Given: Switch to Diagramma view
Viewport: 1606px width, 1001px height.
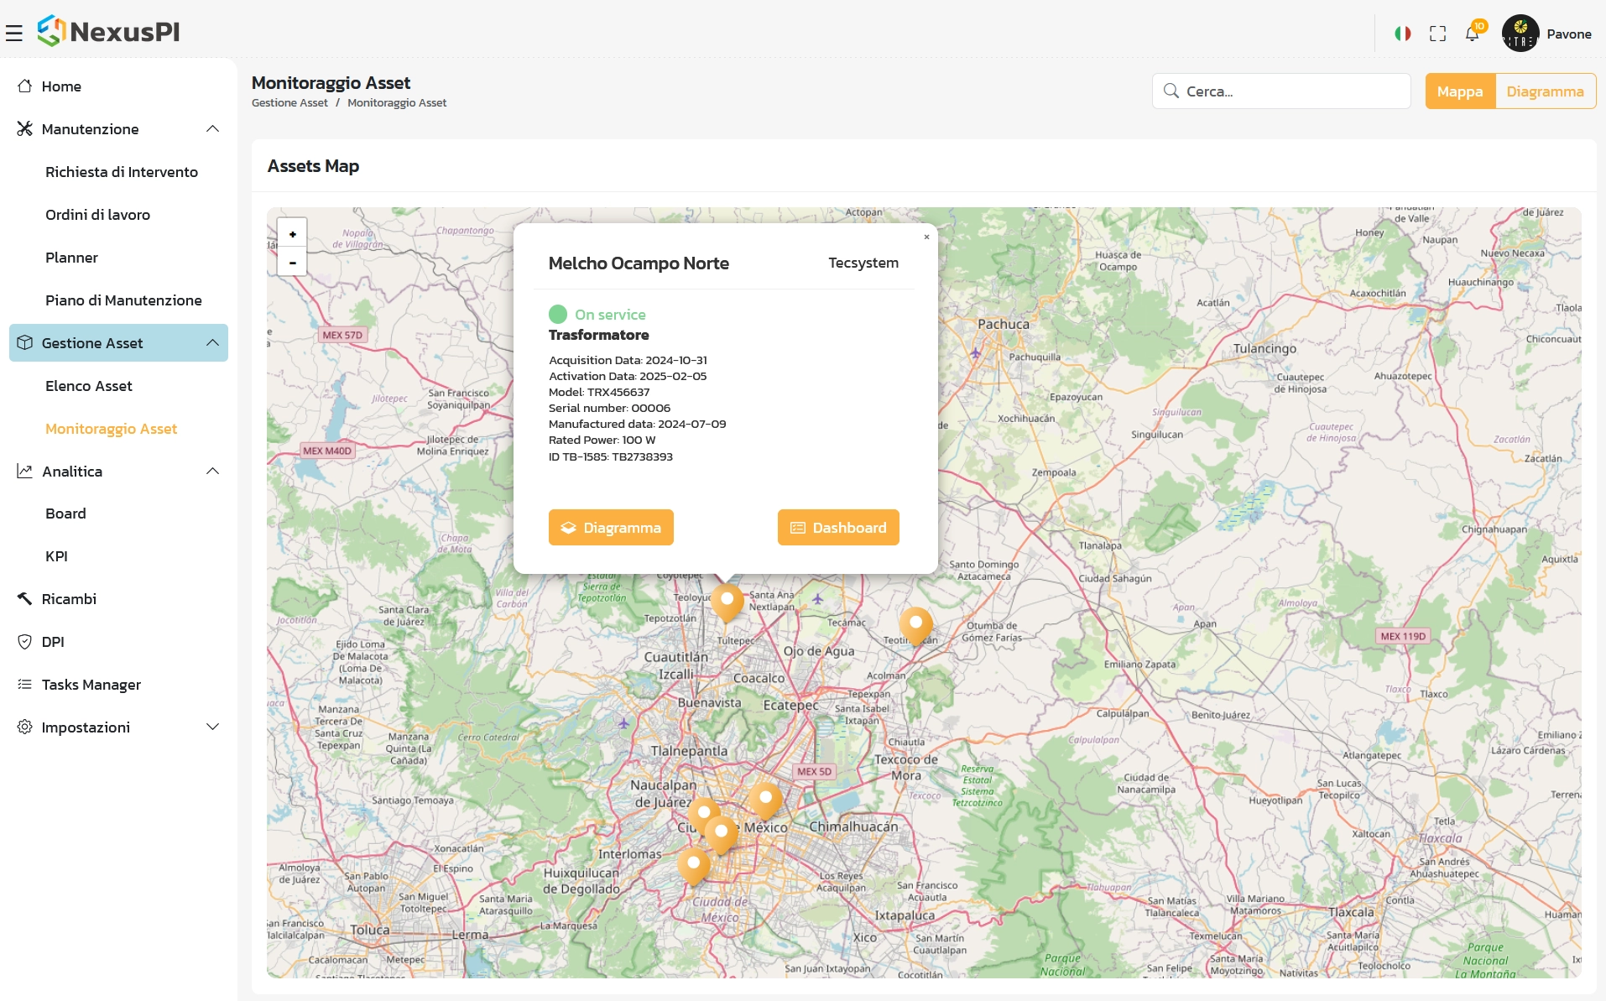Looking at the screenshot, I should tap(1545, 91).
